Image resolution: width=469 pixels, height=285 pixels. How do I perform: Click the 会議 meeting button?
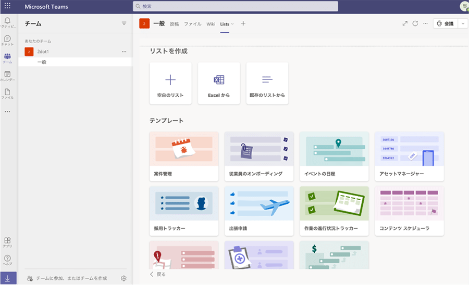coord(445,23)
